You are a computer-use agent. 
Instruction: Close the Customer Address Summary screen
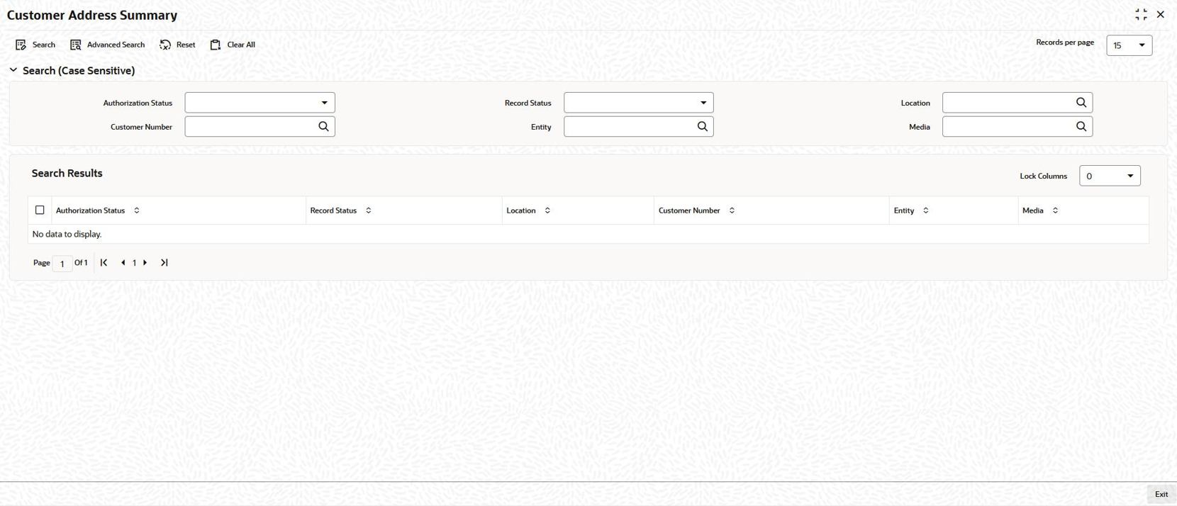tap(1161, 14)
